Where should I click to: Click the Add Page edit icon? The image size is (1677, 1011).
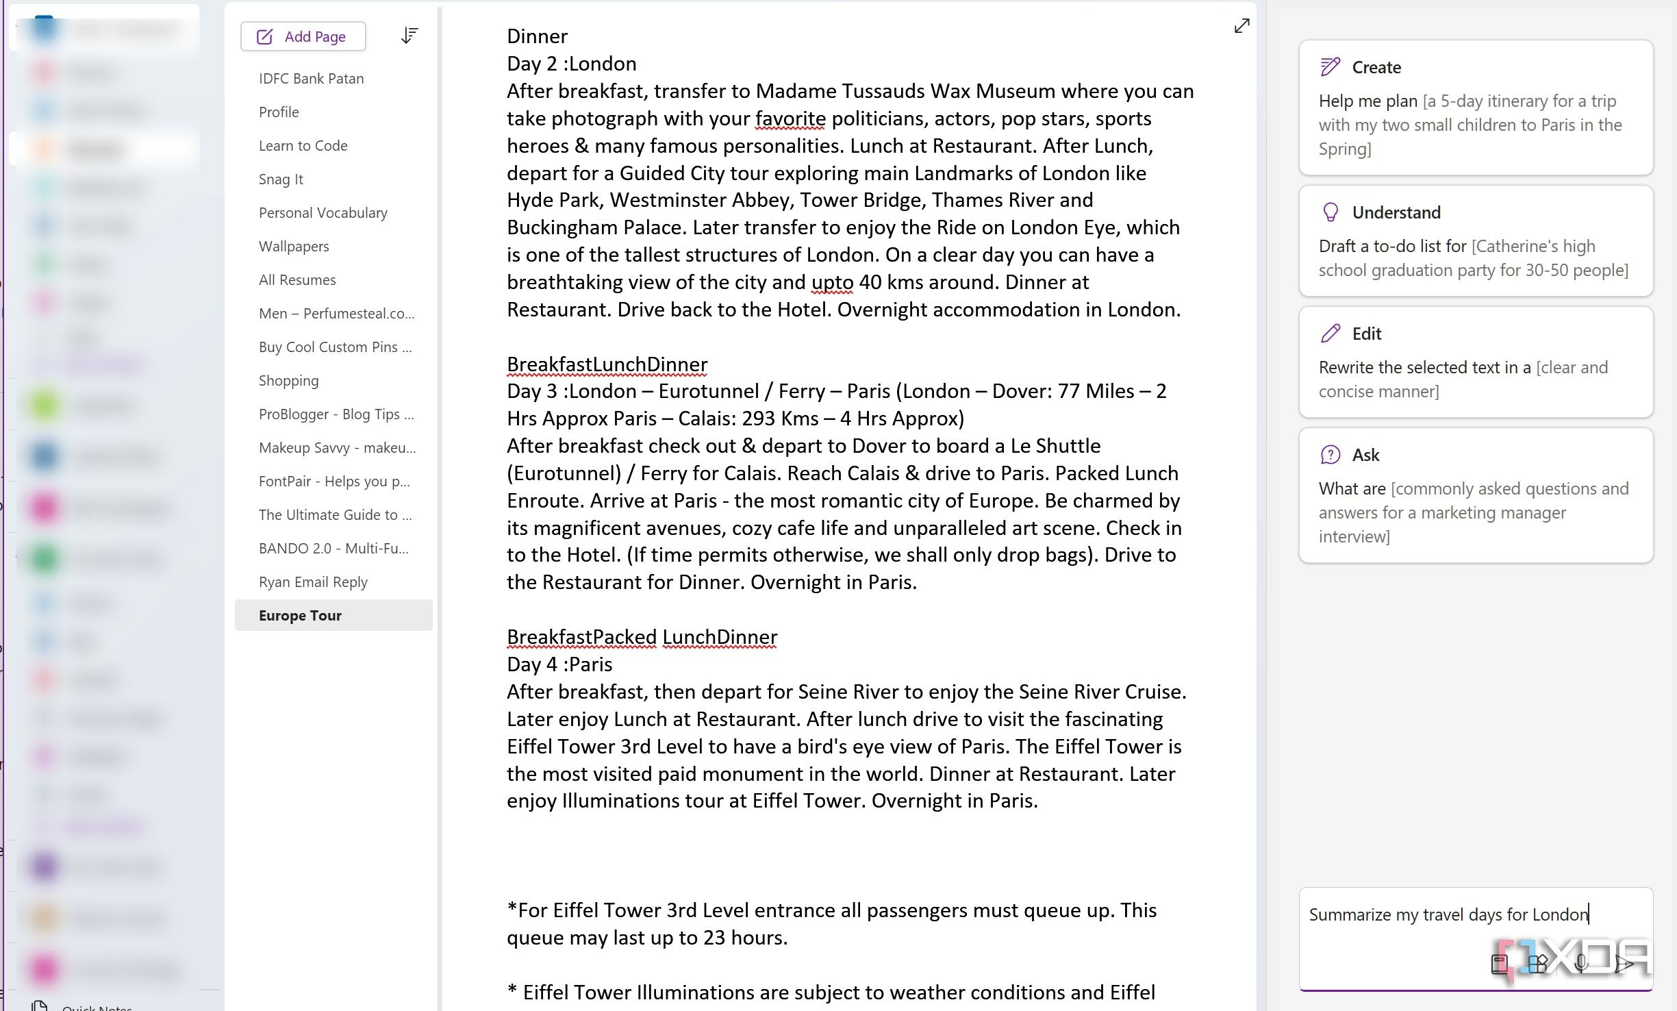263,36
